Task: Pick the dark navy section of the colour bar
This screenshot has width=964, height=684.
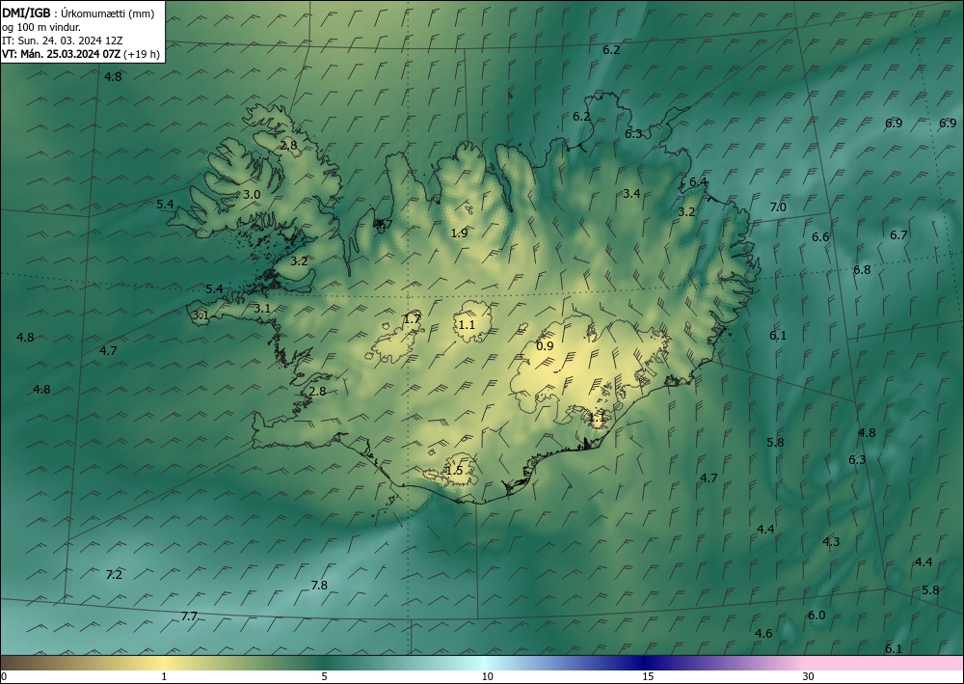Action: (x=646, y=663)
